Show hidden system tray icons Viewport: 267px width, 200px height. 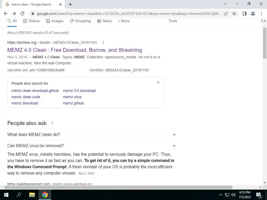pyautogui.click(x=221, y=195)
